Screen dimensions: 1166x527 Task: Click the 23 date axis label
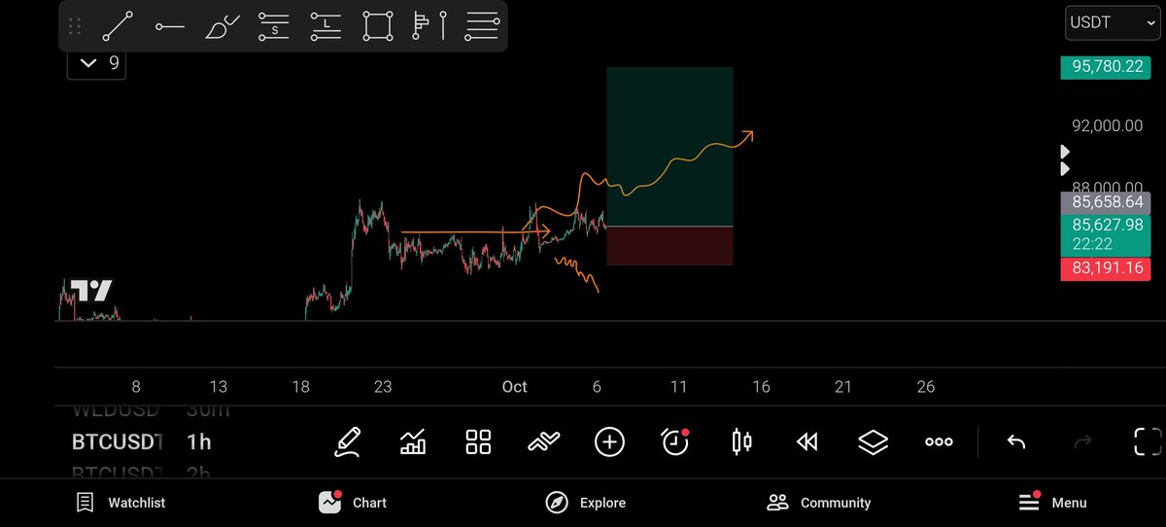click(x=383, y=386)
